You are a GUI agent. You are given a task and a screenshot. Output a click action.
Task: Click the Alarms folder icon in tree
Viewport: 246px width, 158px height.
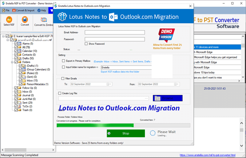(x=19, y=44)
